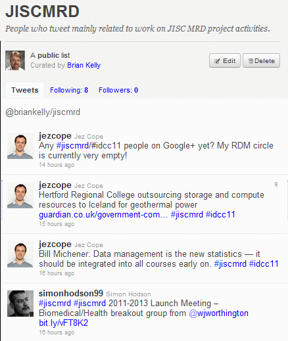Open the guardian.co.uk/government-com... link
288x341 pixels.
(103, 215)
